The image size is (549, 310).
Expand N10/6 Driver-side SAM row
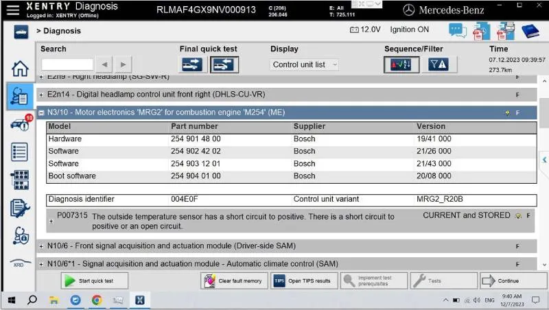click(x=41, y=246)
